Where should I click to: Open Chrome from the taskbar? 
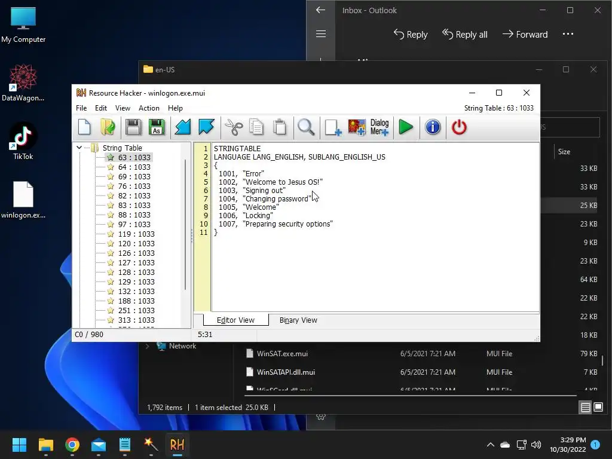coord(72,445)
